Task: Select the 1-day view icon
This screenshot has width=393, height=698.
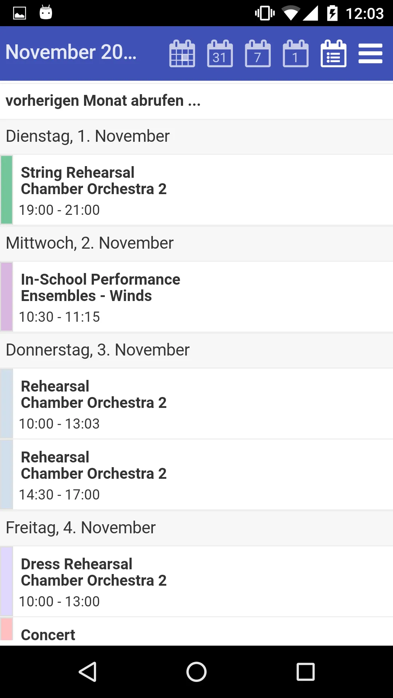Action: (x=296, y=53)
